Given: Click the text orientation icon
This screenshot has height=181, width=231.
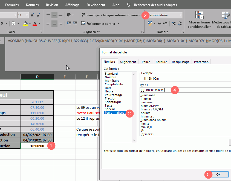Looking at the screenshot, I should 69,15.
